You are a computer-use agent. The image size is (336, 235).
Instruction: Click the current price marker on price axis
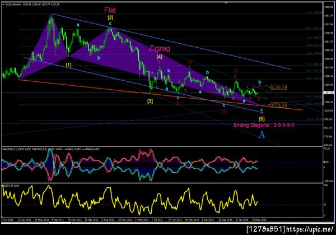(x=329, y=93)
